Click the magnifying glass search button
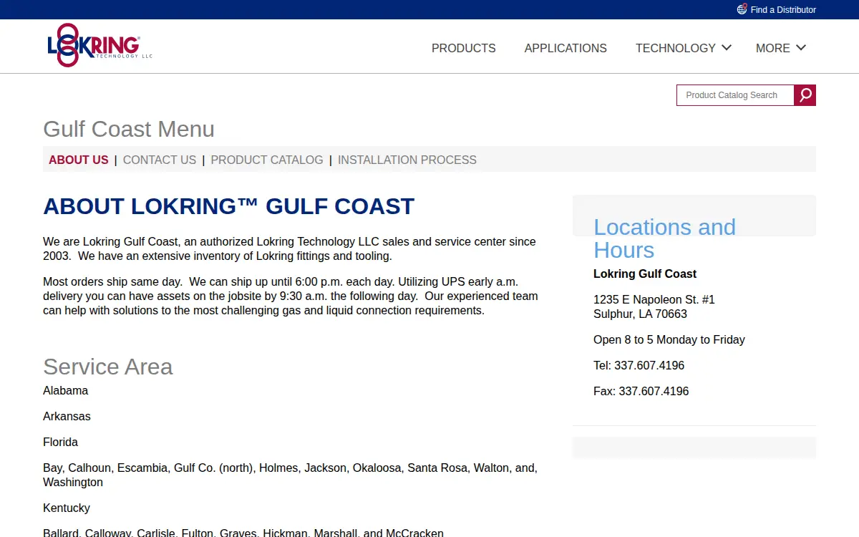The image size is (859, 537). 805,95
